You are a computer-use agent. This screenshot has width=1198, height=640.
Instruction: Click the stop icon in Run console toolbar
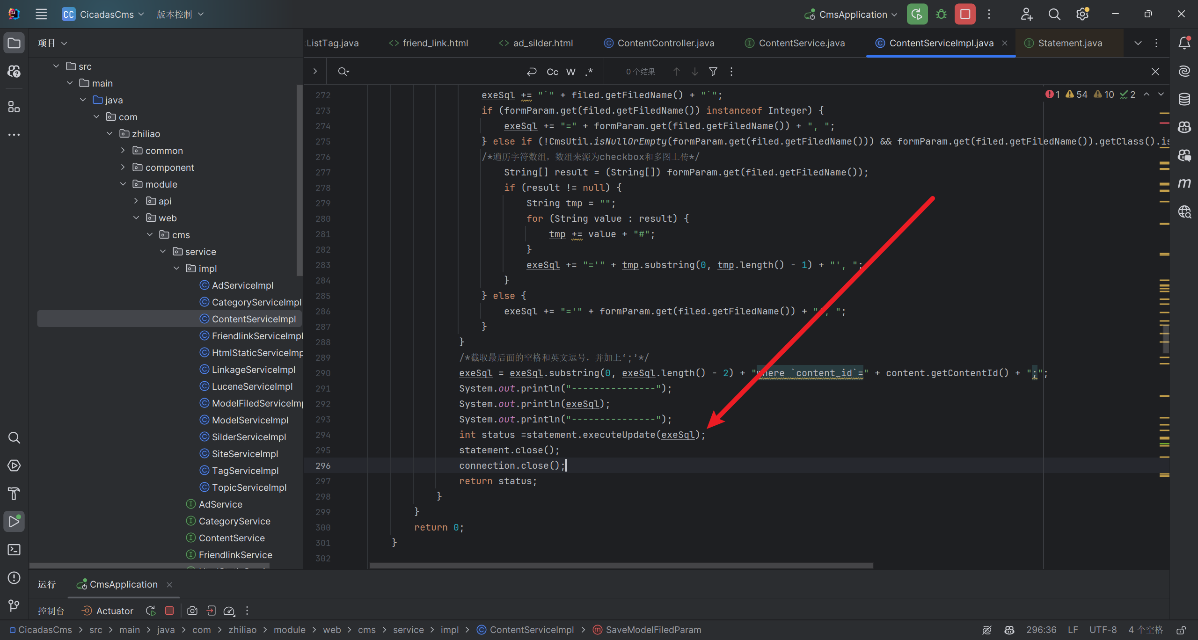169,611
